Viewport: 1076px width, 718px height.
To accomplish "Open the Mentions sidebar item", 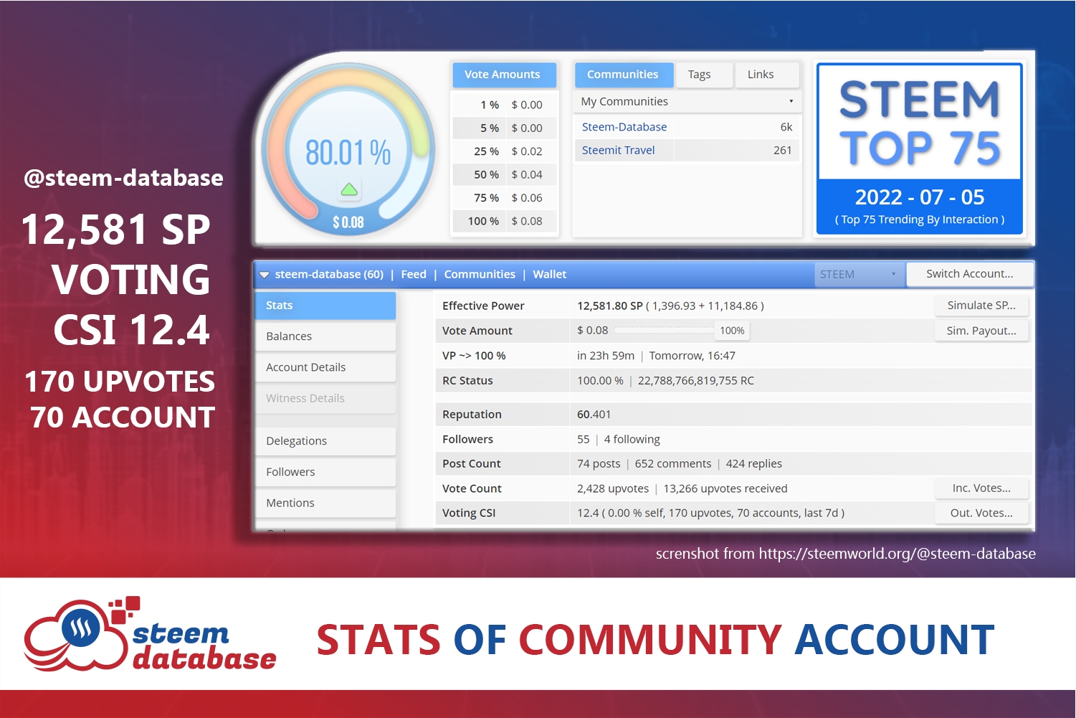I will 325,503.
